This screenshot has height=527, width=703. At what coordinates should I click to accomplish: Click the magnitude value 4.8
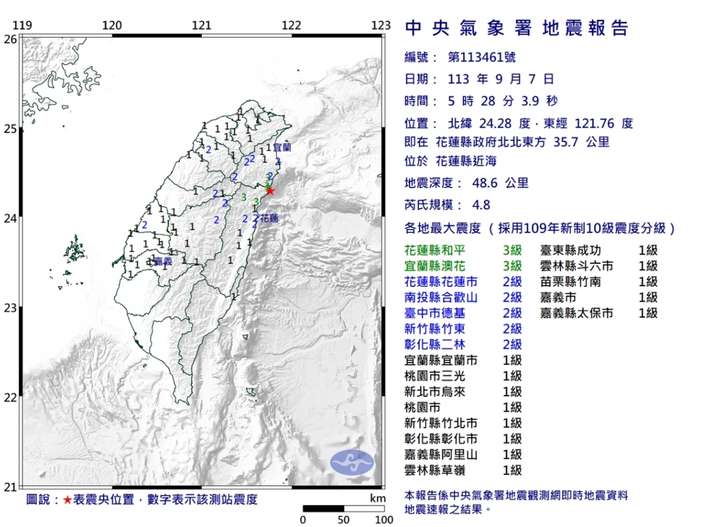(x=481, y=205)
